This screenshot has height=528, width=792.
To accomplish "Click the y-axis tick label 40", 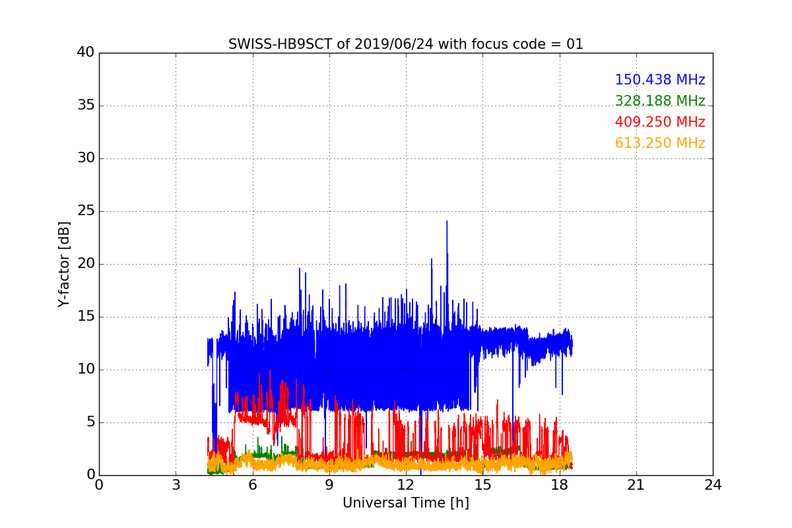I will tap(85, 53).
